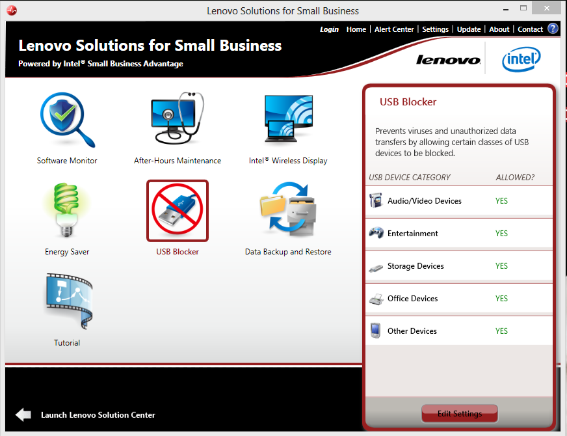
Task: Click the Storage Devices flash drive icon
Action: pos(376,268)
